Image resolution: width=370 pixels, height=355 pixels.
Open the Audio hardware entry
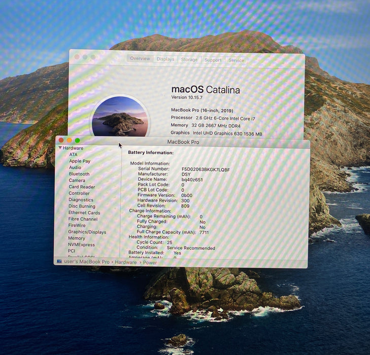coord(75,167)
